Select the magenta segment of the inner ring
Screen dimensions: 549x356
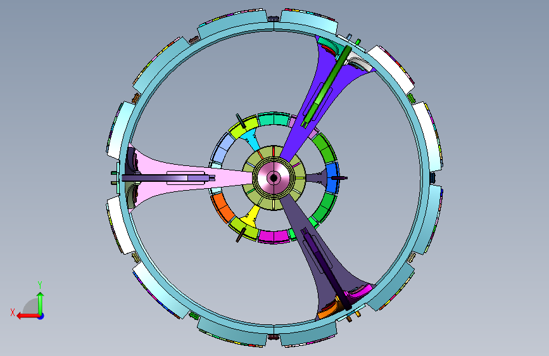click(274, 236)
